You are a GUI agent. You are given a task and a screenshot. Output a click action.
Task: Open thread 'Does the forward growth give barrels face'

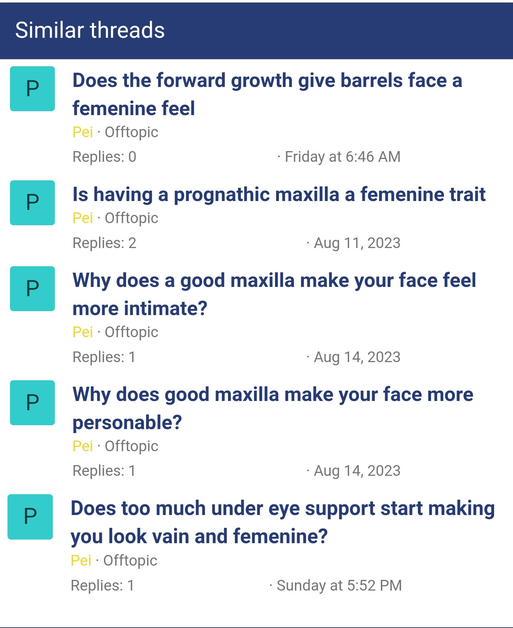click(267, 94)
